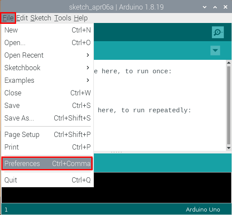The height and width of the screenshot is (215, 232).
Task: Expand the Sketchbook submenu
Action: click(47, 68)
